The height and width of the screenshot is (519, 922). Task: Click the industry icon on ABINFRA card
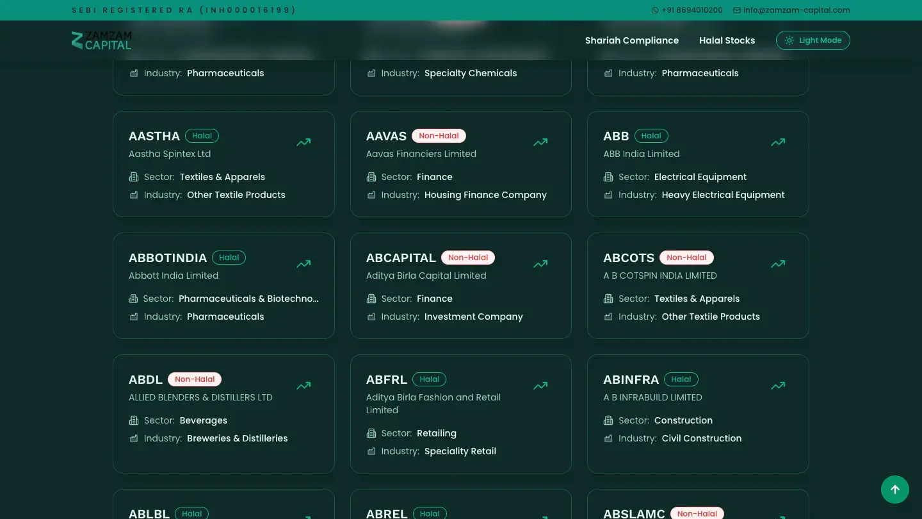pyautogui.click(x=608, y=438)
